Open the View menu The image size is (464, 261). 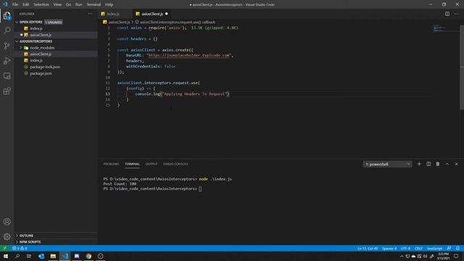[57, 4]
